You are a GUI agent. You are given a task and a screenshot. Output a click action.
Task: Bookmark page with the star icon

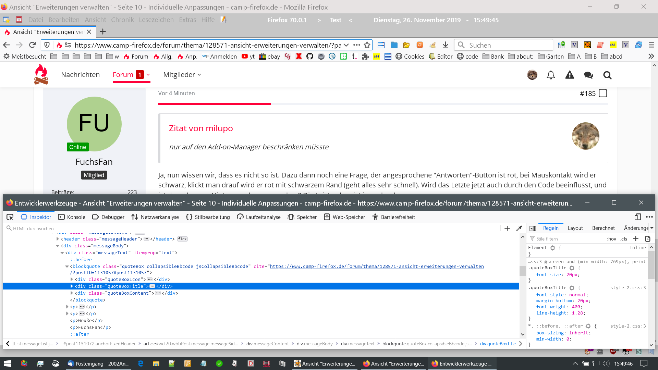click(367, 45)
